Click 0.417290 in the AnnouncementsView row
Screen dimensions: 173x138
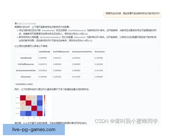click(x=99, y=70)
